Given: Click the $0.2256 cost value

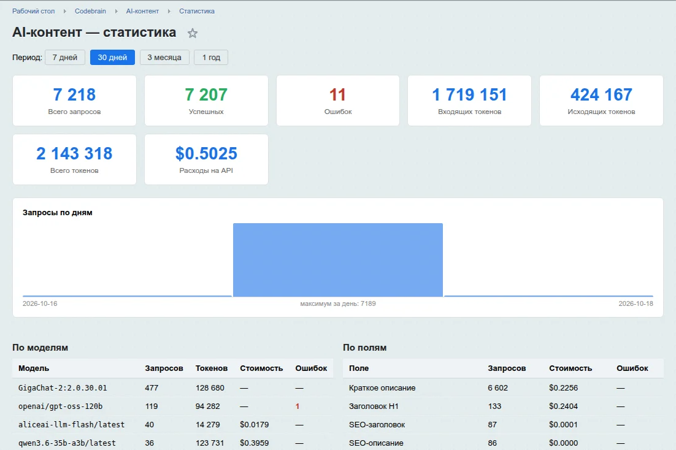Looking at the screenshot, I should 564,388.
